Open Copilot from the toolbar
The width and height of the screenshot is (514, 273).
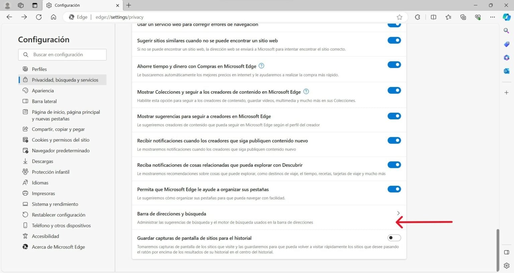506,17
